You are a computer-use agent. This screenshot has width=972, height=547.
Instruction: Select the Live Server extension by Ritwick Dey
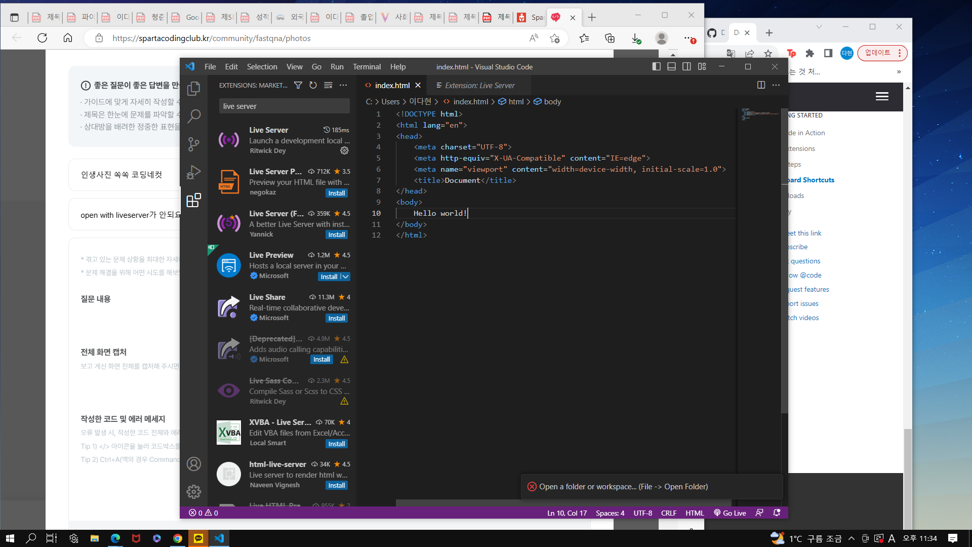pyautogui.click(x=283, y=140)
